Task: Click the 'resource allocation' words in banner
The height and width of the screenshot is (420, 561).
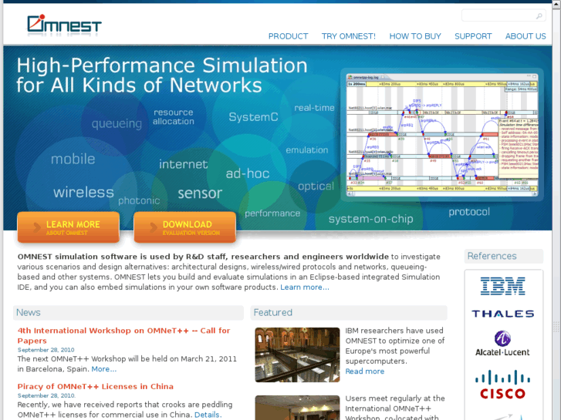Action: pyautogui.click(x=173, y=117)
